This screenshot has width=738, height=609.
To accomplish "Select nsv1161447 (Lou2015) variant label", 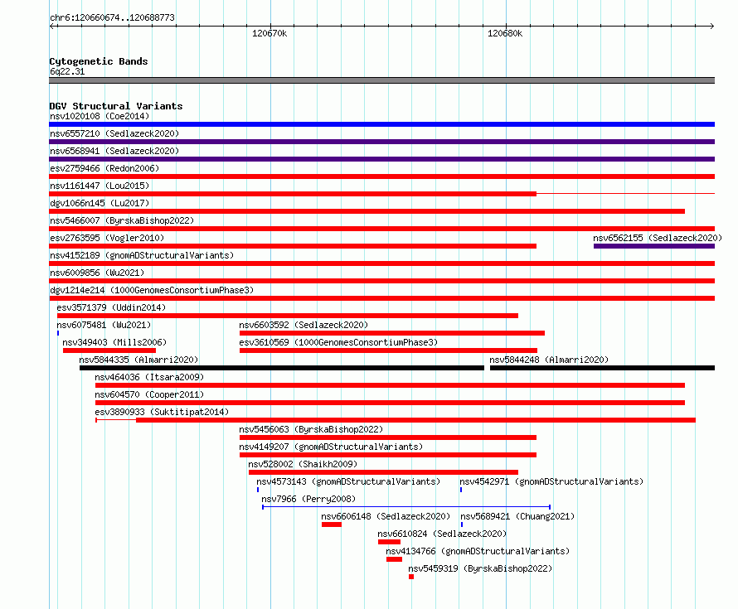I will (x=100, y=186).
